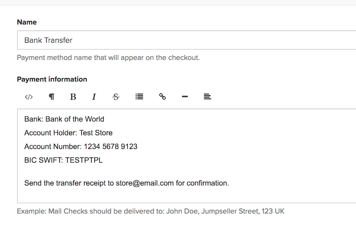The width and height of the screenshot is (356, 229).
Task: Click the Mail Checks example hint text
Action: coord(150,211)
